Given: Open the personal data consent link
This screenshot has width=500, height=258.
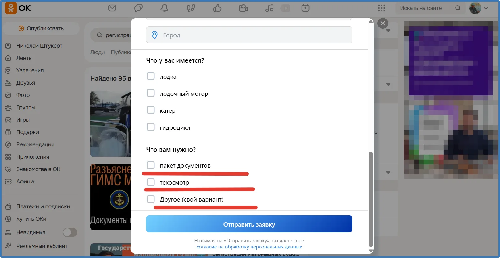Looking at the screenshot, I should tap(249, 247).
